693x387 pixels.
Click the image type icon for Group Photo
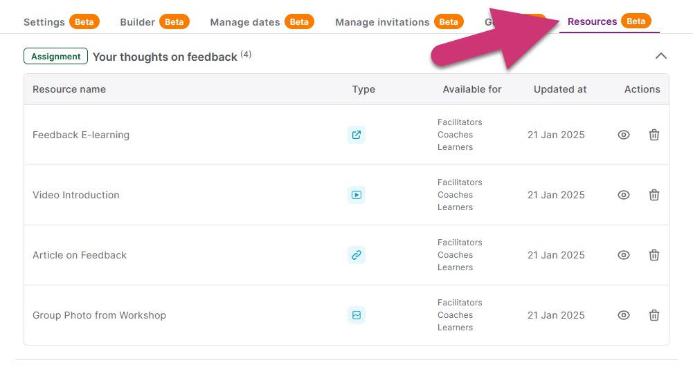[356, 315]
